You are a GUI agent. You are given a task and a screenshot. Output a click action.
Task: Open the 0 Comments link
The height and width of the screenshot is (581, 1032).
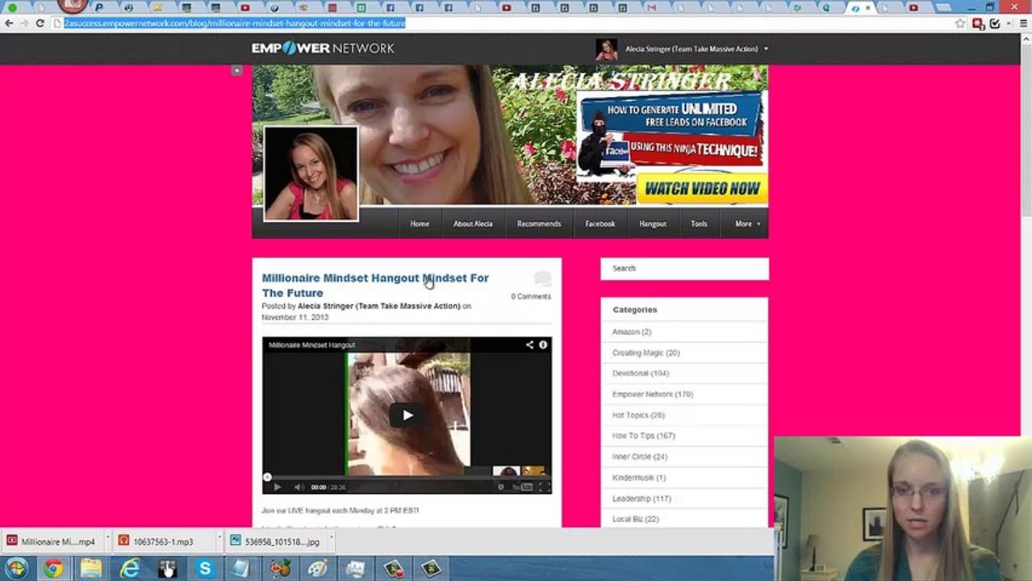pyautogui.click(x=531, y=296)
